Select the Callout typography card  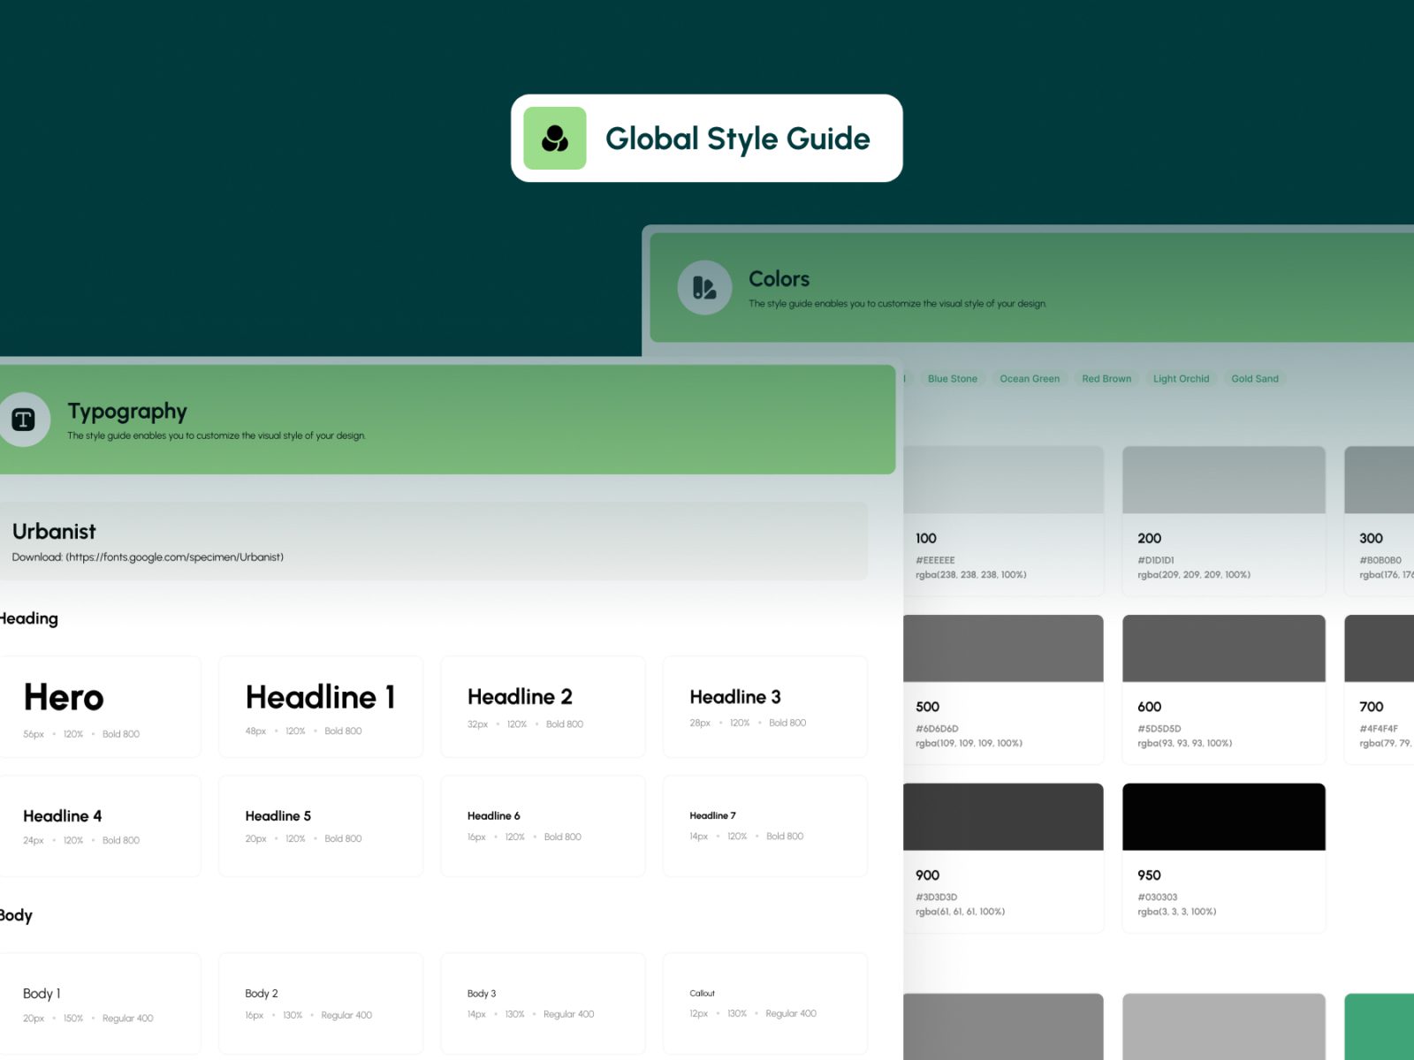[765, 1003]
